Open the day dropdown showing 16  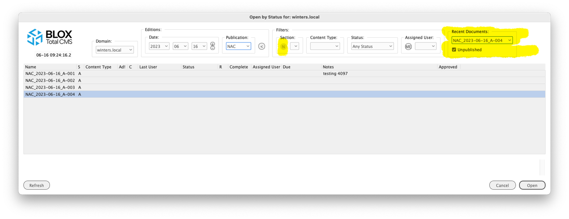[x=199, y=46]
